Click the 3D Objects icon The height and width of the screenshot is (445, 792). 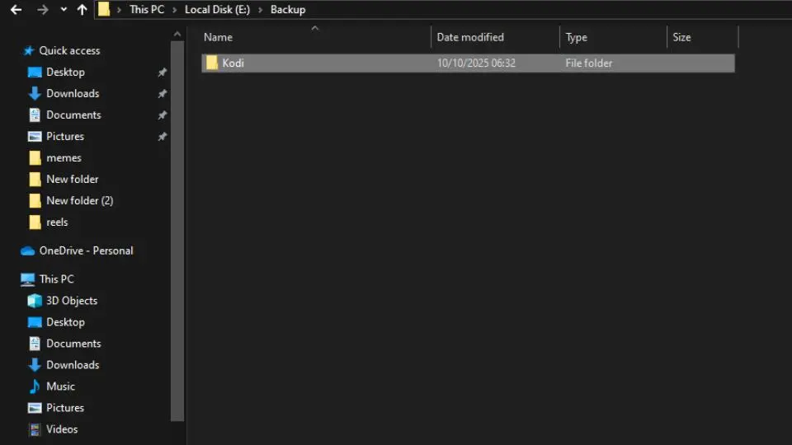(35, 301)
